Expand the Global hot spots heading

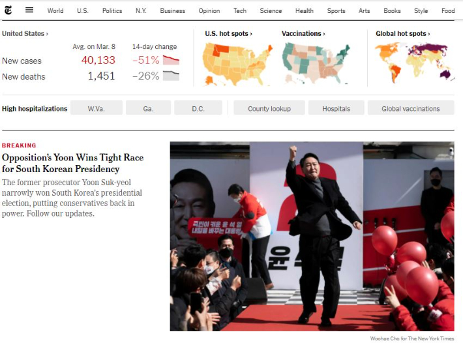pos(403,34)
